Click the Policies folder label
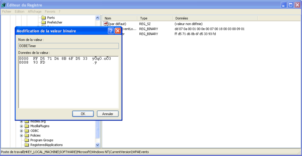This screenshot has width=302, height=156. tap(35, 135)
